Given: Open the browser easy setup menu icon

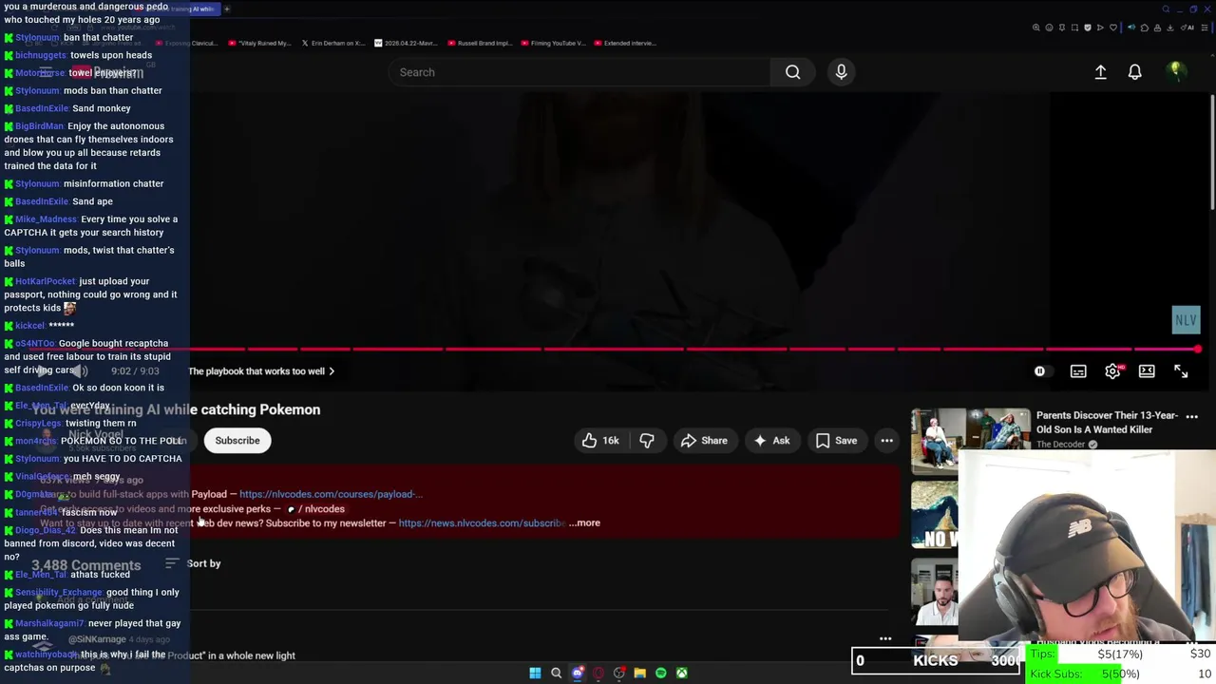Looking at the screenshot, I should (x=1205, y=28).
